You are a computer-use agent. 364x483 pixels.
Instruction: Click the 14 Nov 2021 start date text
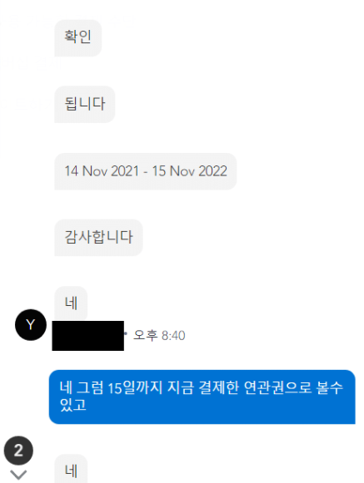102,171
